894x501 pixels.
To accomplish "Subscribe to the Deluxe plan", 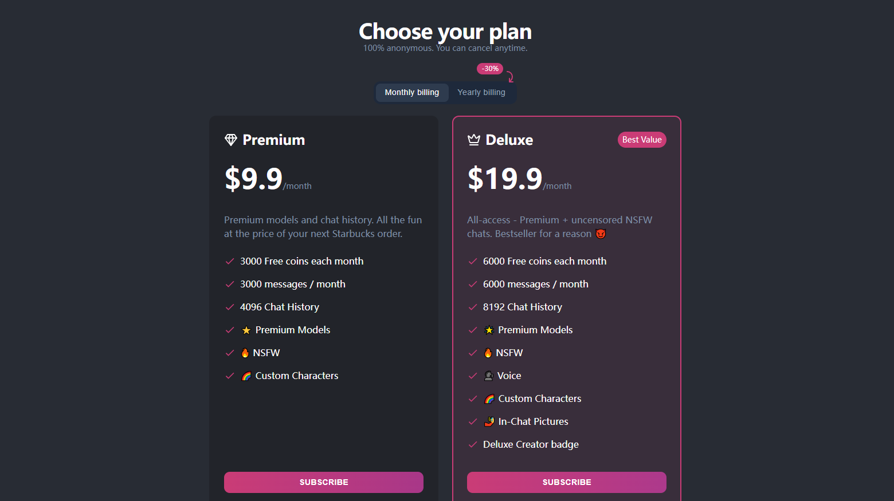I will [567, 482].
